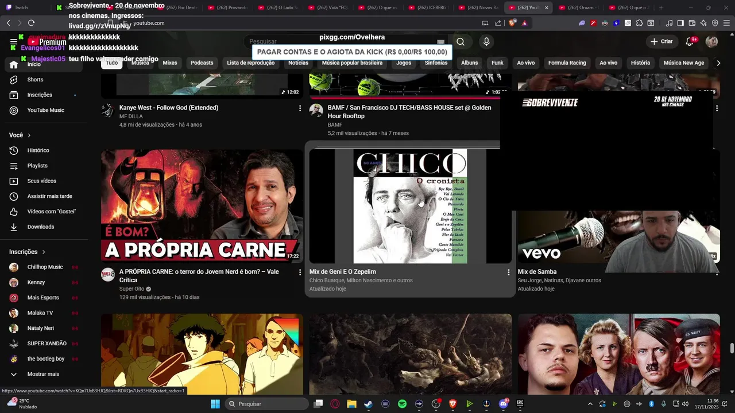Show hidden system tray icons chevron
Viewport: 735px width, 413px height.
(590, 404)
